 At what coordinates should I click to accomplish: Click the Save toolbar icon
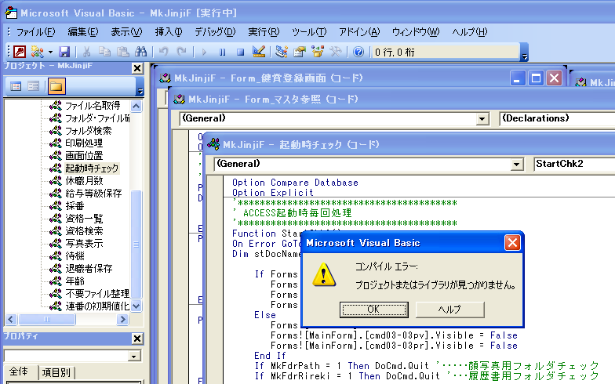pyautogui.click(x=64, y=52)
